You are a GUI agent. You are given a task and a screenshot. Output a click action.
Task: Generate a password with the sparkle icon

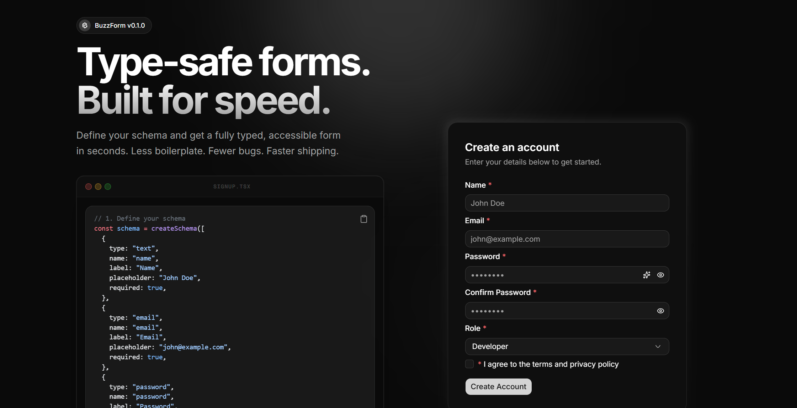point(647,275)
